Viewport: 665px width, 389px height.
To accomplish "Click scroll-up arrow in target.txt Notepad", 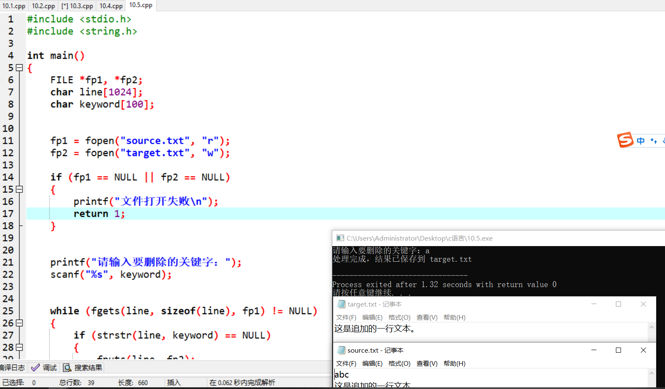I will [651, 327].
